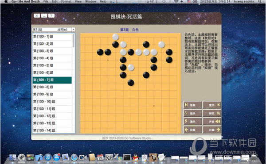The image size is (266, 164).
Task: Click the 提示 (hint) button
Action: [x=193, y=113]
